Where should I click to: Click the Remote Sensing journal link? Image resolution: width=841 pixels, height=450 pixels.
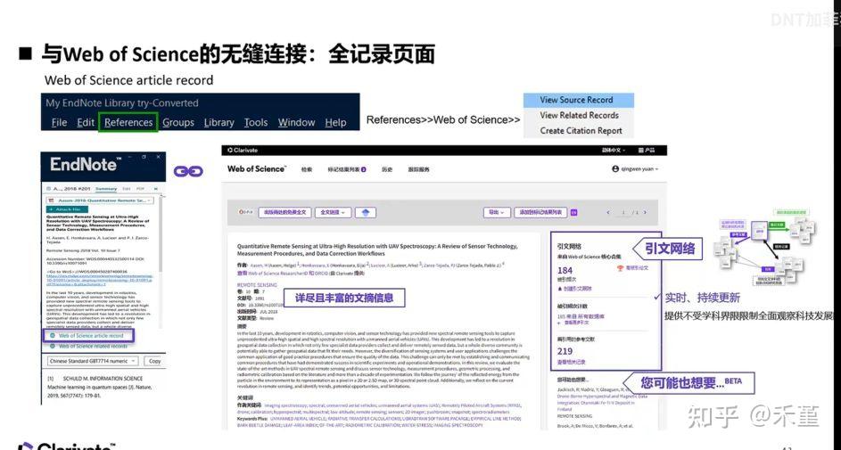click(257, 285)
